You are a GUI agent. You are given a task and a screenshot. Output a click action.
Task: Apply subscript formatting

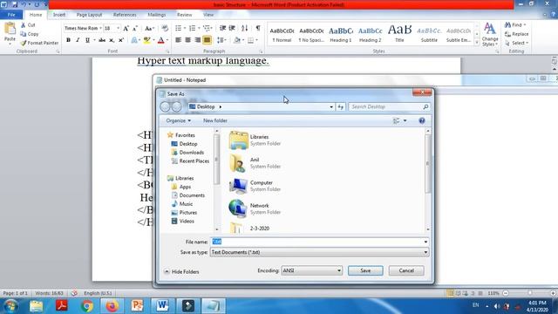112,40
